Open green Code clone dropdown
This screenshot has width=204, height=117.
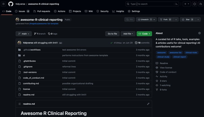tap(144, 34)
